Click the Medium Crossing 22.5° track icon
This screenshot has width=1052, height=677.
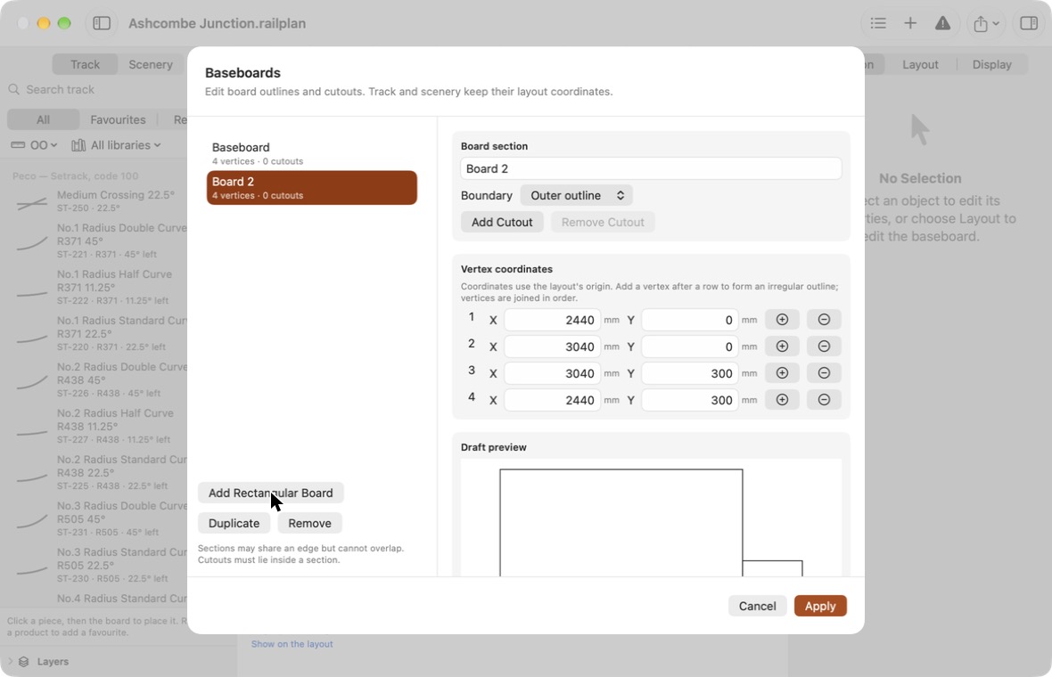pos(31,203)
